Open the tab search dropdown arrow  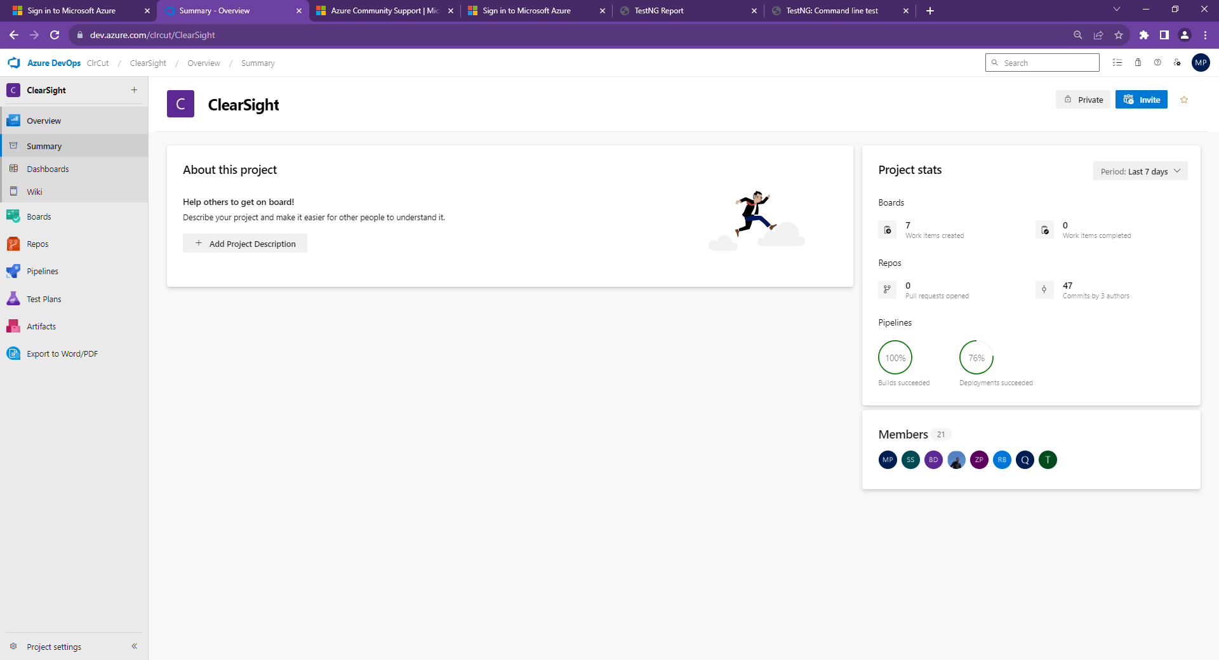(1117, 10)
